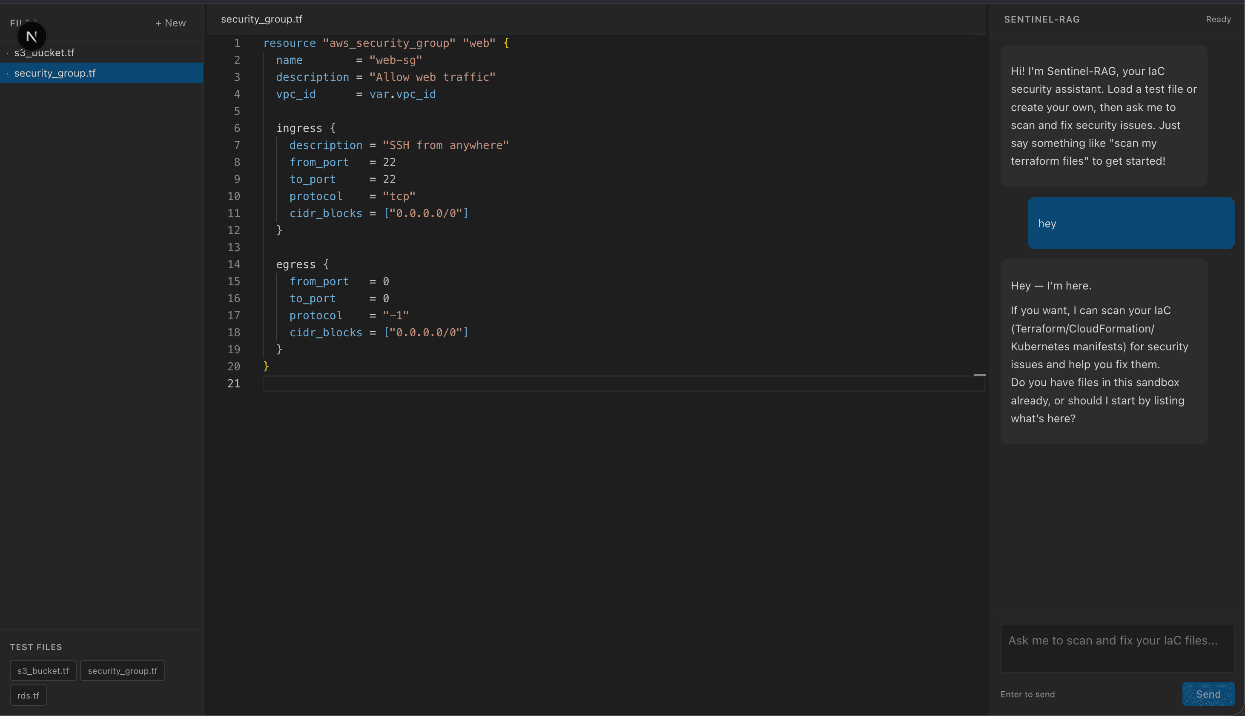Click the "hey" user message bubble
The width and height of the screenshot is (1245, 716).
coord(1130,223)
